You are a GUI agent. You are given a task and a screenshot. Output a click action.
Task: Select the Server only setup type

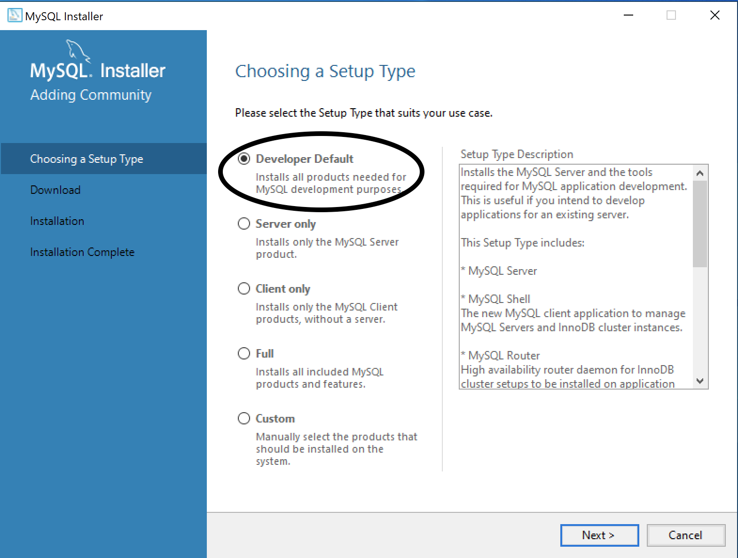(x=244, y=223)
